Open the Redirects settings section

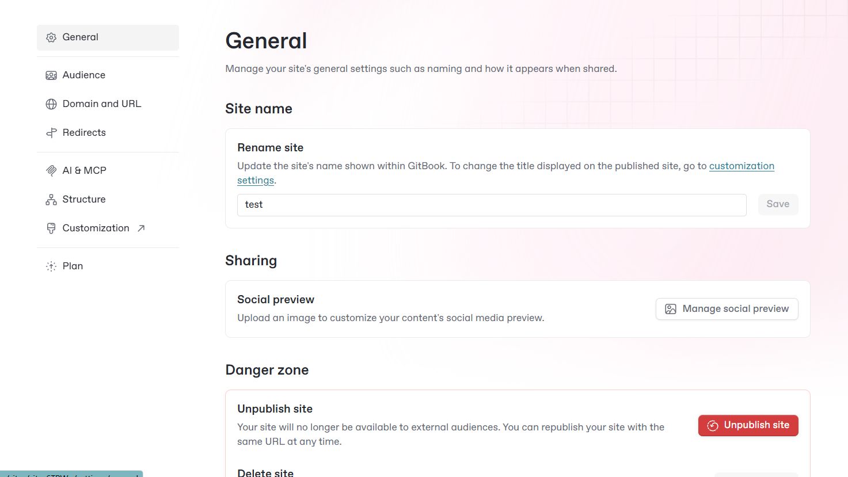pos(84,133)
